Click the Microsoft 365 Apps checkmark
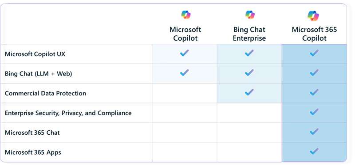 click(x=314, y=151)
